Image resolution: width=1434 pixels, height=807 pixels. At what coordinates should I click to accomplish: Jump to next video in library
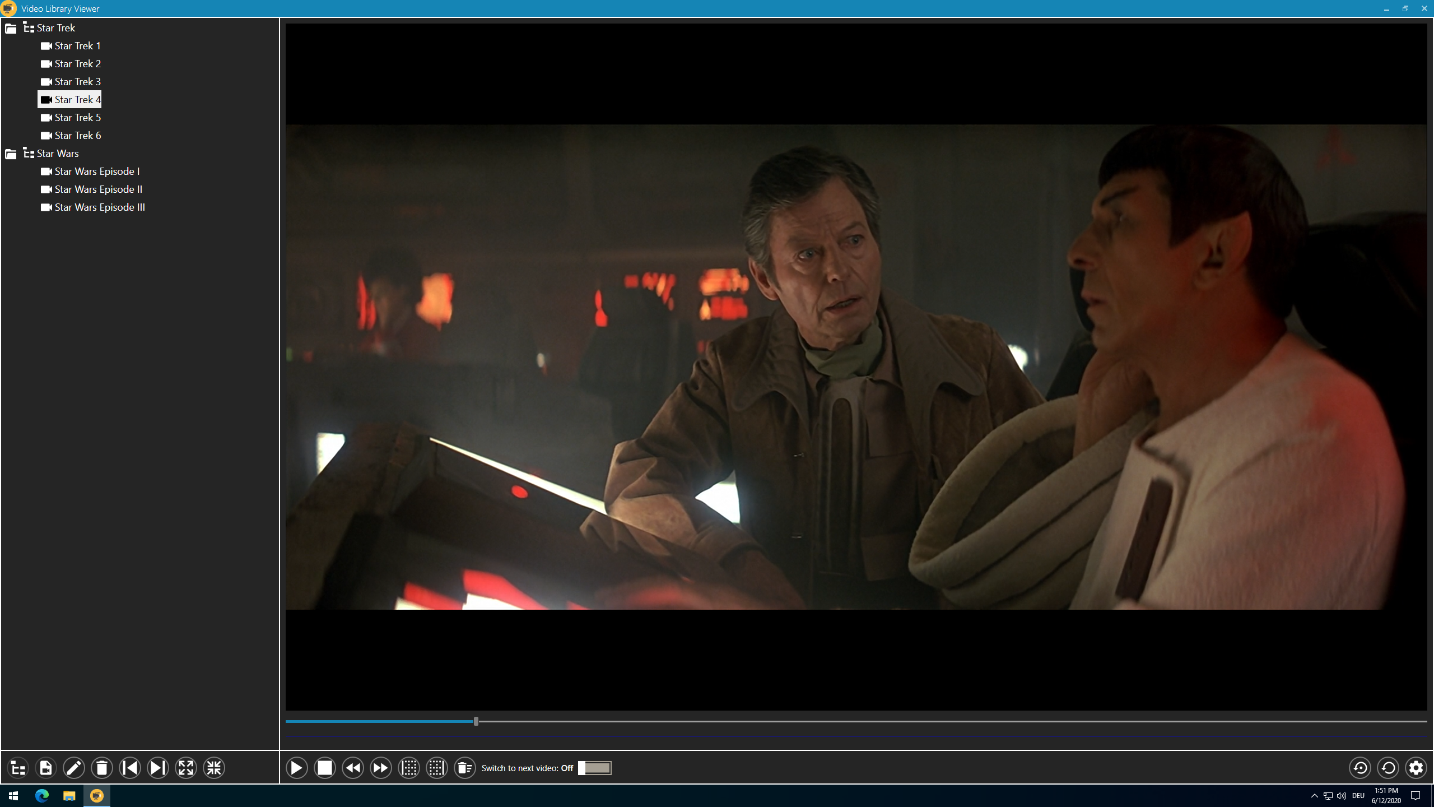(x=158, y=768)
